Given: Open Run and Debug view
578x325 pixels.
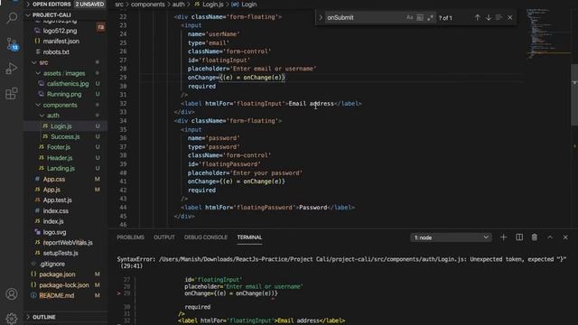Looking at the screenshot, I should point(12,69).
